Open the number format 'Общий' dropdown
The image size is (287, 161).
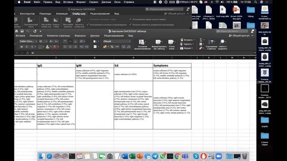[130, 42]
